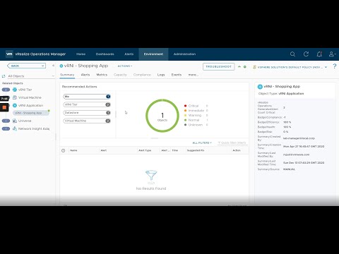Click the vRNI Application object icon
The width and height of the screenshot is (339, 254).
point(15,105)
